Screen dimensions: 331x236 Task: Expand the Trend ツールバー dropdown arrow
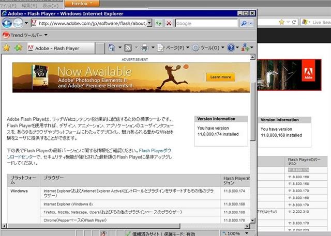(46, 35)
